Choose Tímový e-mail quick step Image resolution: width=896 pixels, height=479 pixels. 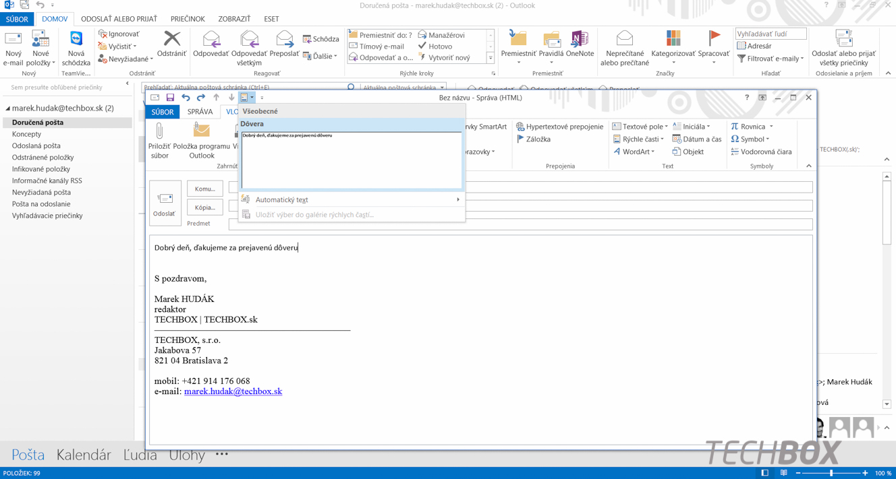[376, 46]
